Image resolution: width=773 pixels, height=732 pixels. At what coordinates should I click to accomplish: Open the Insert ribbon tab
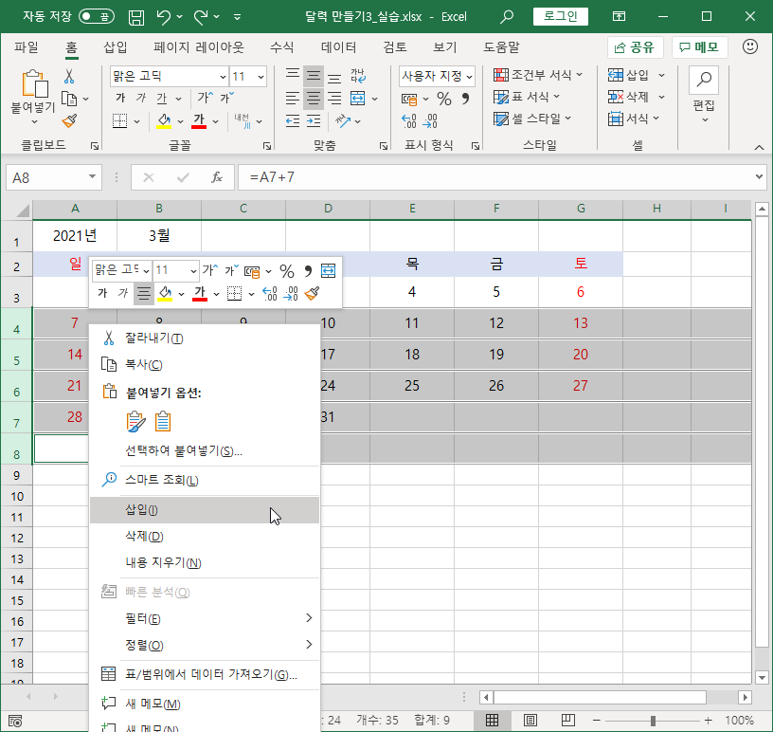pos(116,47)
